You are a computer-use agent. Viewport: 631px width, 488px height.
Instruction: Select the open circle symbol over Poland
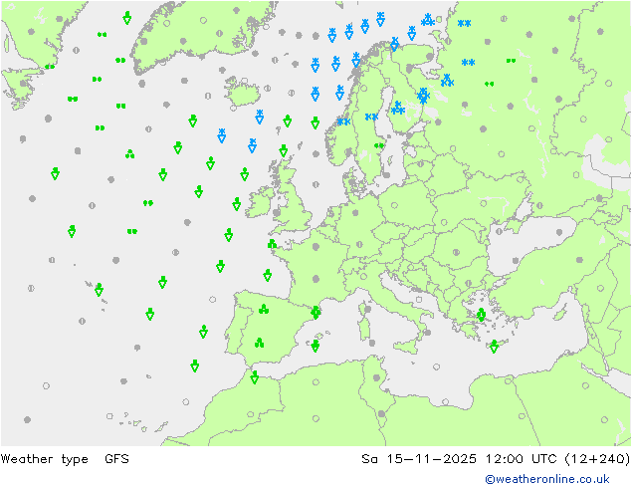[x=394, y=205]
